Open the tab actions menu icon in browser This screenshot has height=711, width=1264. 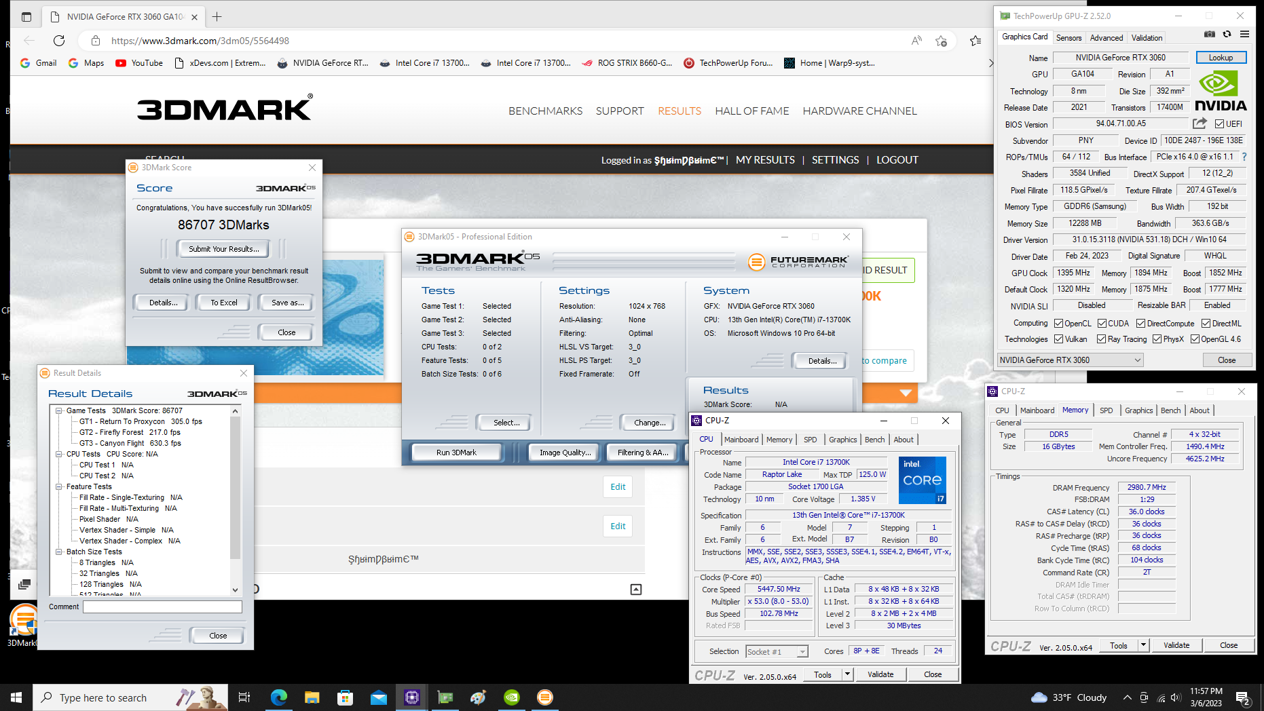[26, 16]
